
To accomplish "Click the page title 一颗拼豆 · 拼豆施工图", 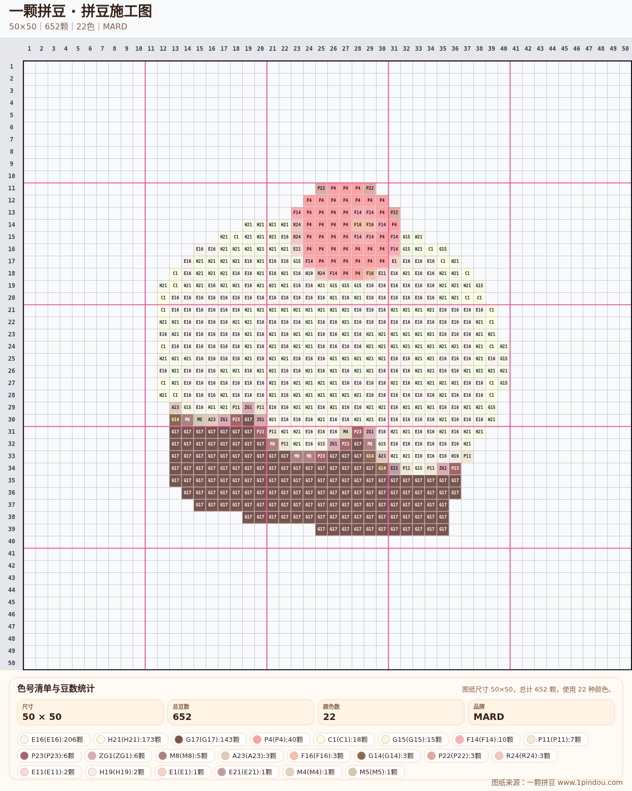I will click(81, 11).
